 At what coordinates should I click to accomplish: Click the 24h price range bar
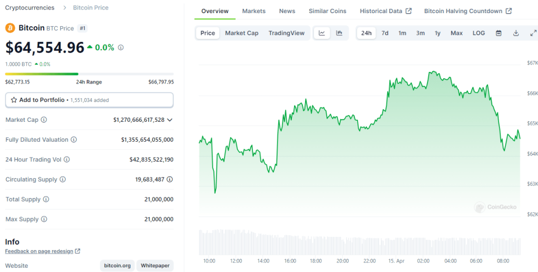(89, 74)
